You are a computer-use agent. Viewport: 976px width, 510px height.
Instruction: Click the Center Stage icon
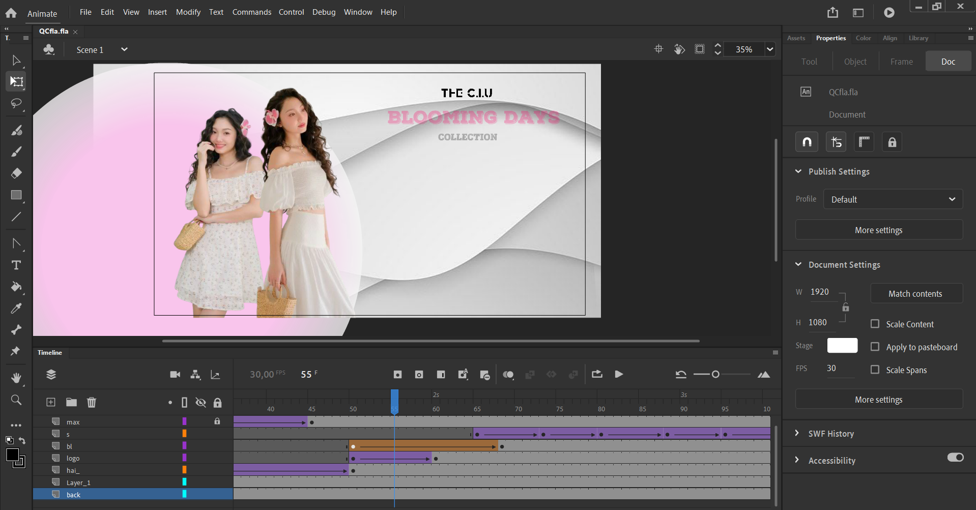(658, 49)
